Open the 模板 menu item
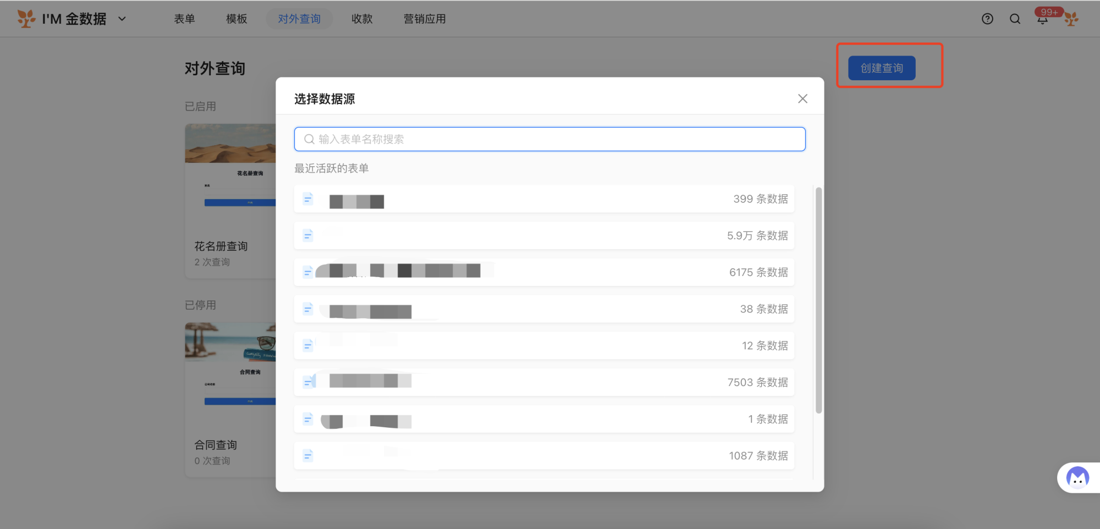1100x529 pixels. [x=237, y=19]
